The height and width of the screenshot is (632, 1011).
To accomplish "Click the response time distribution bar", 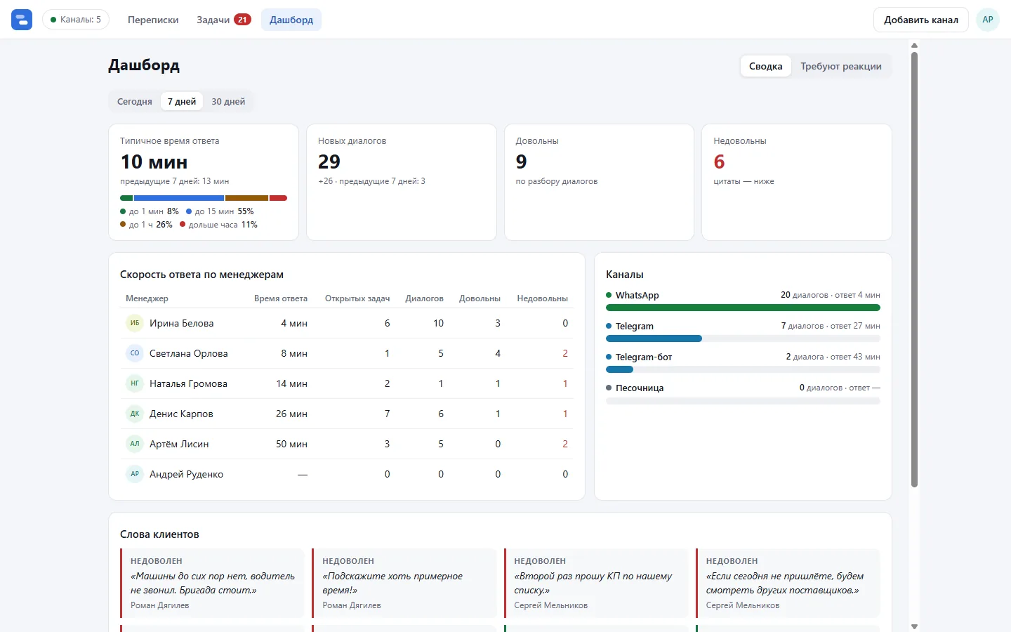I will pos(204,198).
